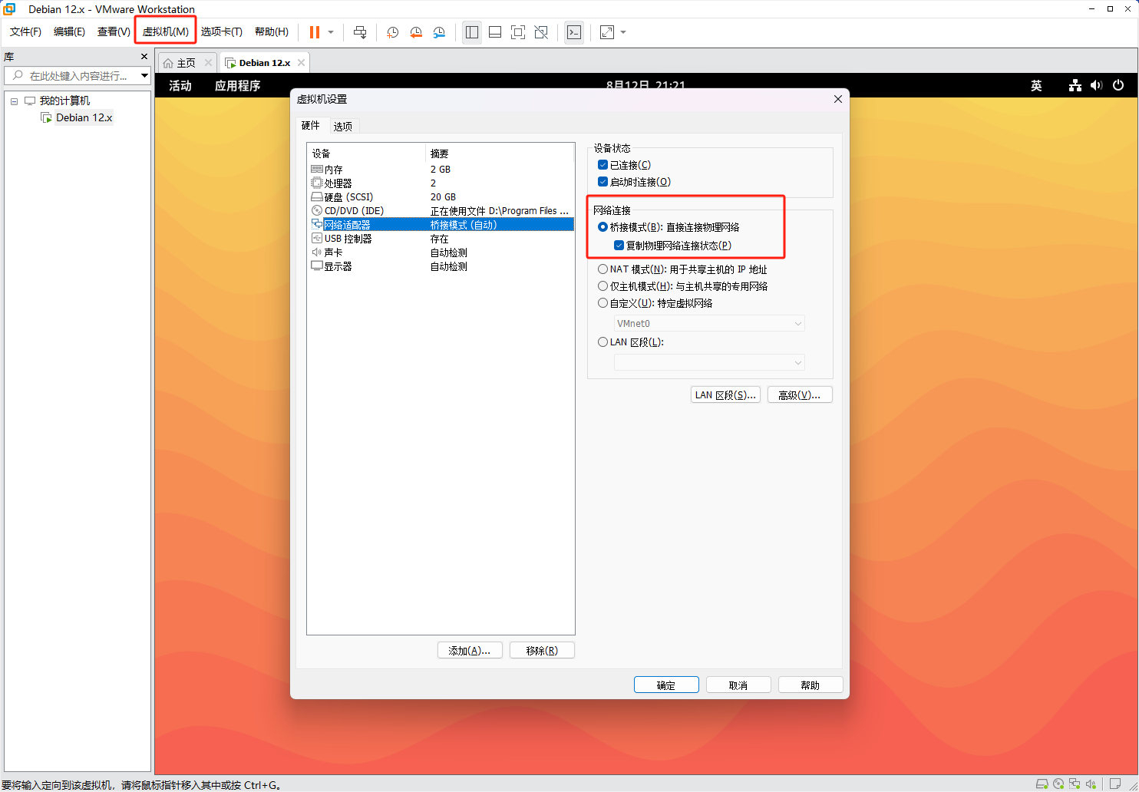
Task: Select Bridged mode radio button
Action: point(603,227)
